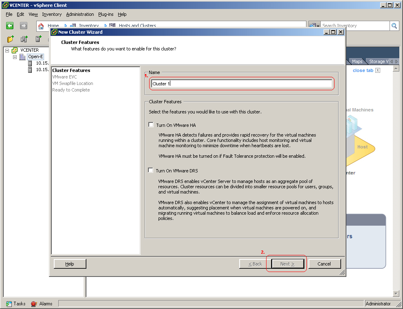Click the green back navigation arrow
The width and height of the screenshot is (403, 309).
[x=10, y=26]
